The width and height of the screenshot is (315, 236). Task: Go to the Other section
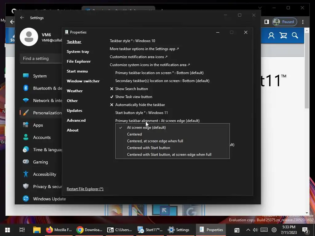click(x=72, y=101)
